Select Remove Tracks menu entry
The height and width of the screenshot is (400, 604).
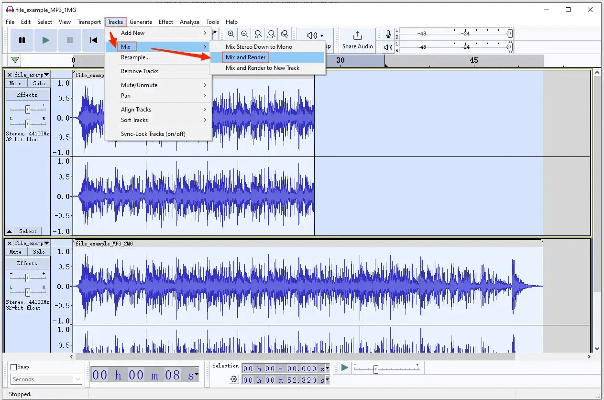[158, 71]
